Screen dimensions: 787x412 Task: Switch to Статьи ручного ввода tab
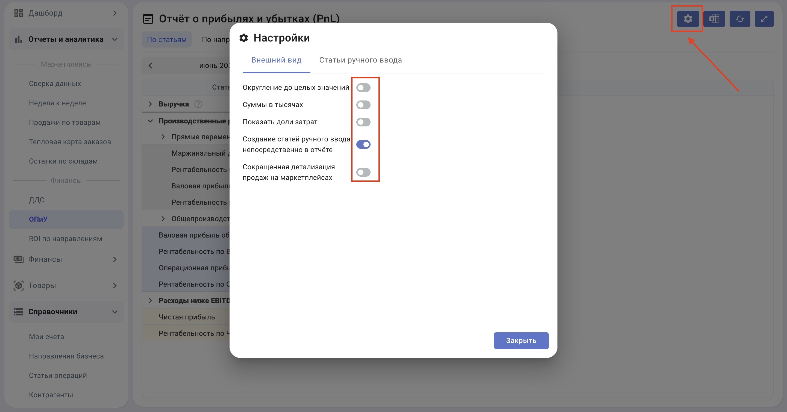pyautogui.click(x=360, y=60)
